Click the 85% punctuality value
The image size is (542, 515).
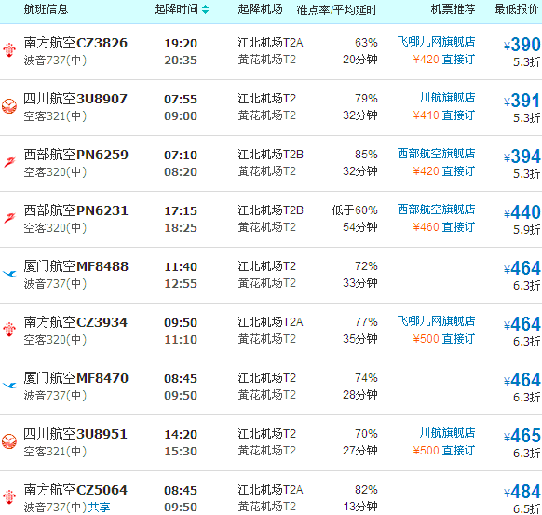(366, 155)
